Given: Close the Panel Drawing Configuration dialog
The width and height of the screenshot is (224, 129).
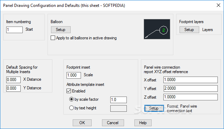Looking at the screenshot, I should point(218,5).
